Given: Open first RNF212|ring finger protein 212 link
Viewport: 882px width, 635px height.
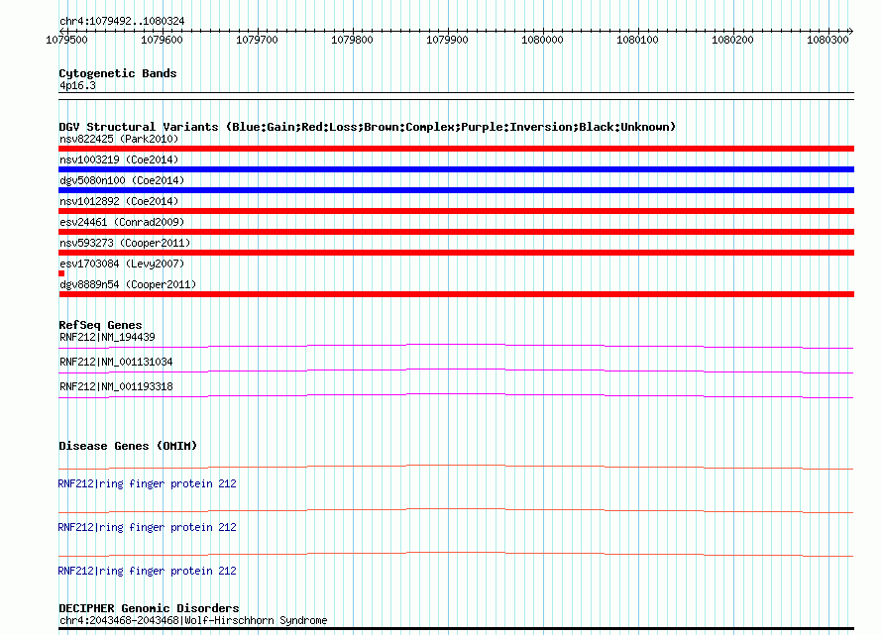Looking at the screenshot, I should (147, 483).
